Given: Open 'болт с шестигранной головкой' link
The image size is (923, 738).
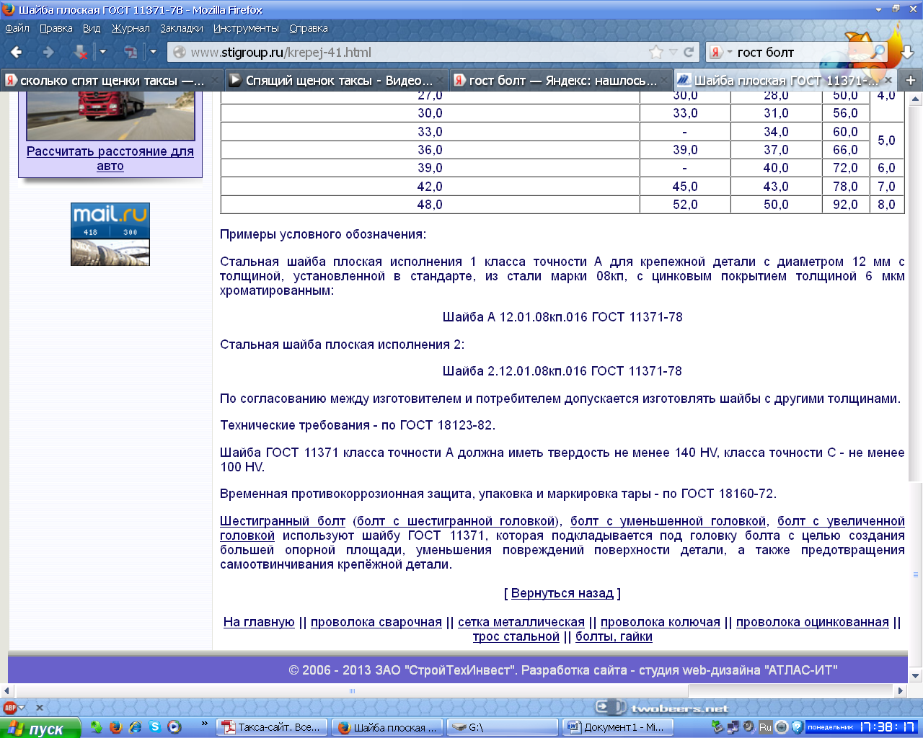Looking at the screenshot, I should 456,521.
